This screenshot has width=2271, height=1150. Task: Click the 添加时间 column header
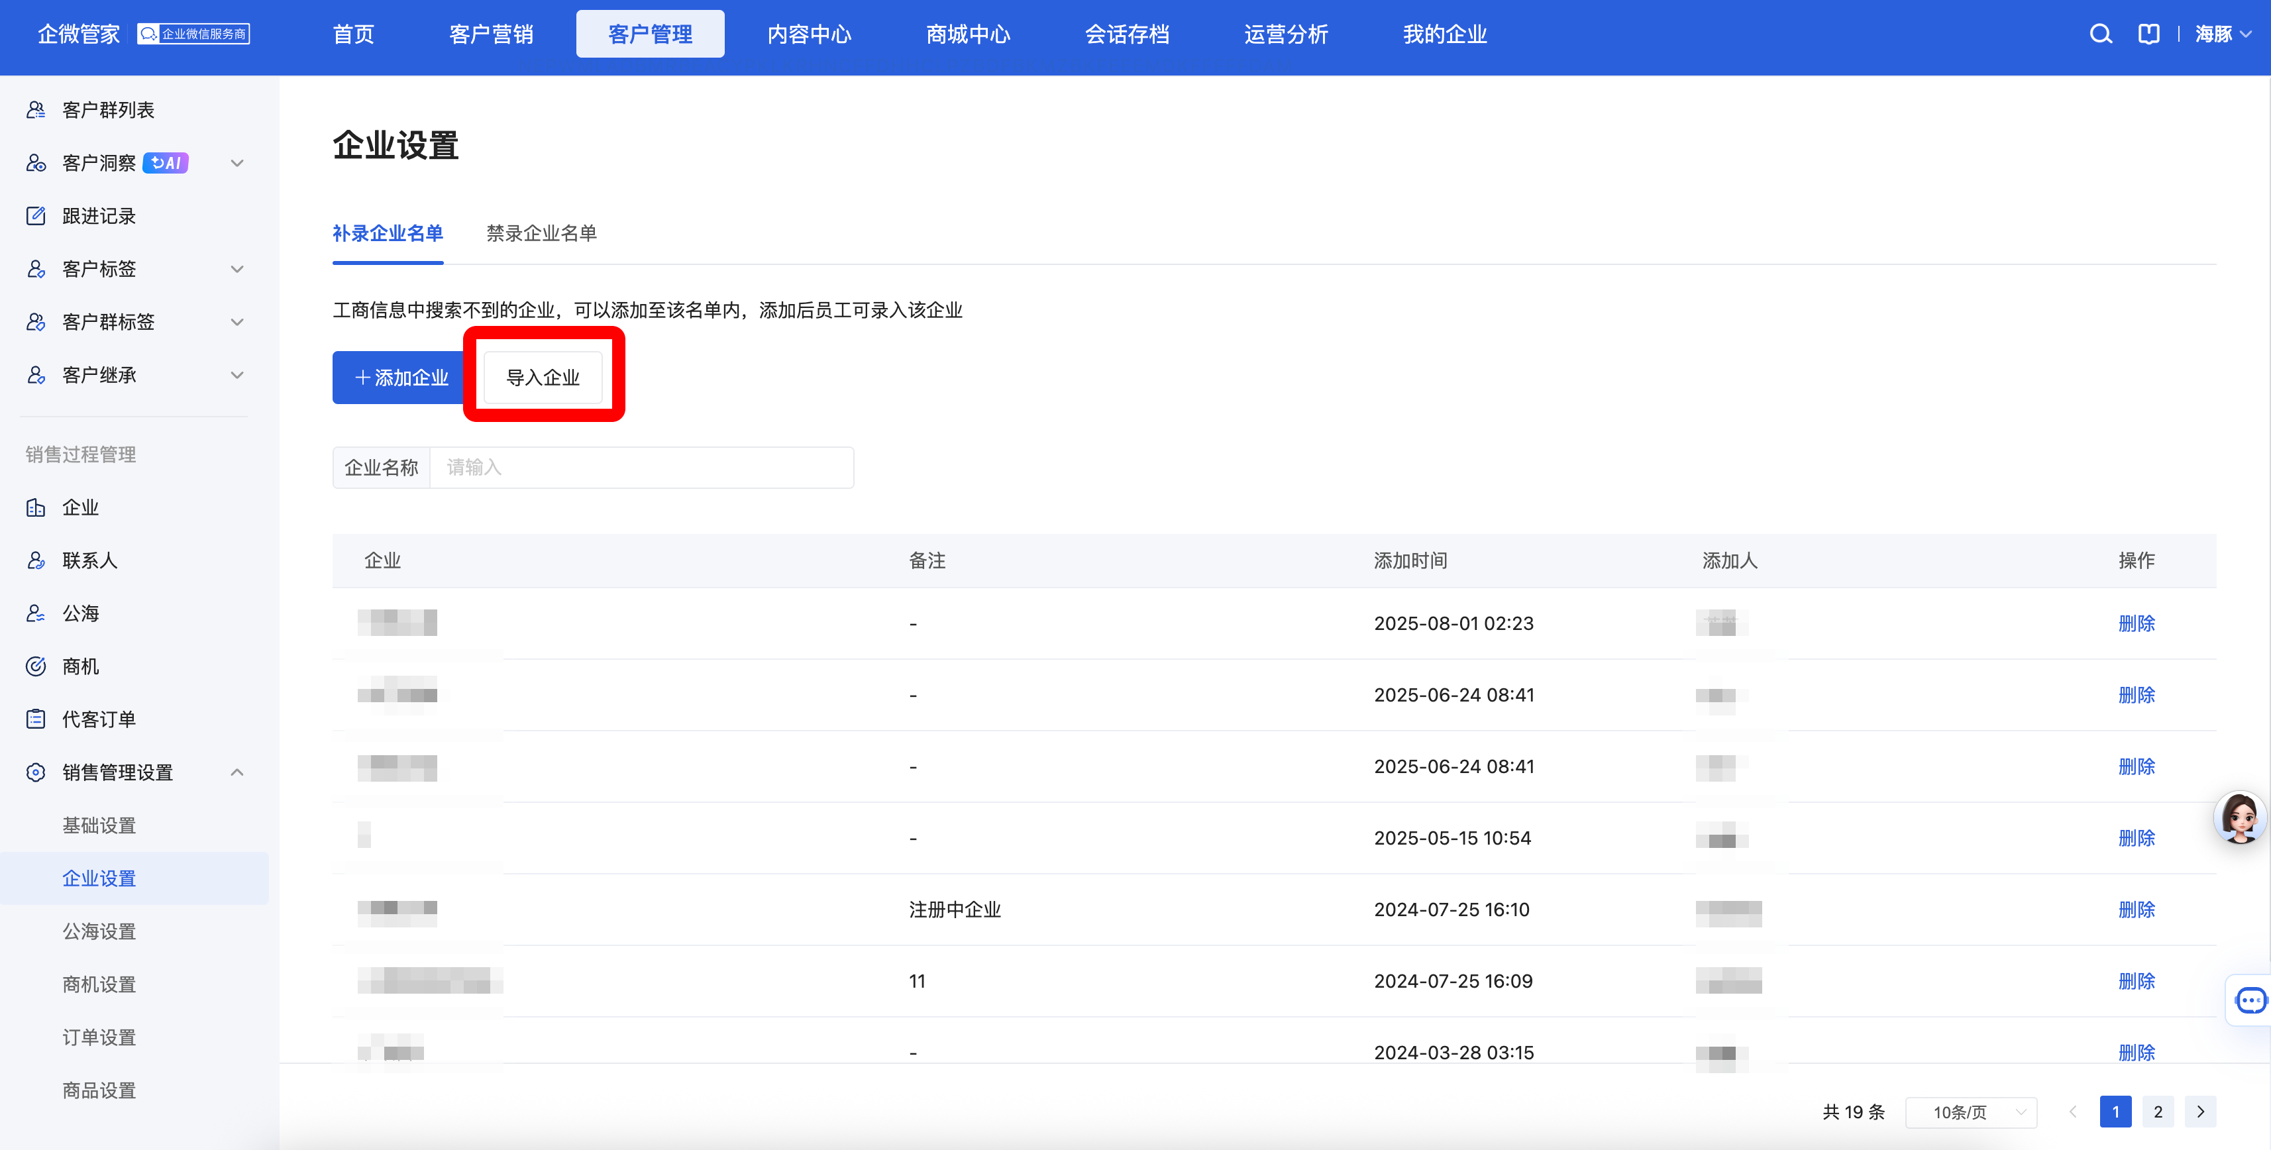click(1410, 560)
